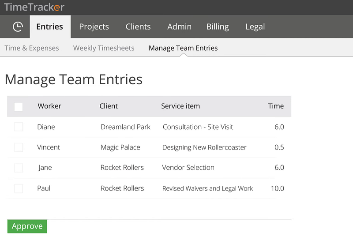Screen dimensions: 353x244
Task: Click the Entries tab
Action: coord(50,27)
